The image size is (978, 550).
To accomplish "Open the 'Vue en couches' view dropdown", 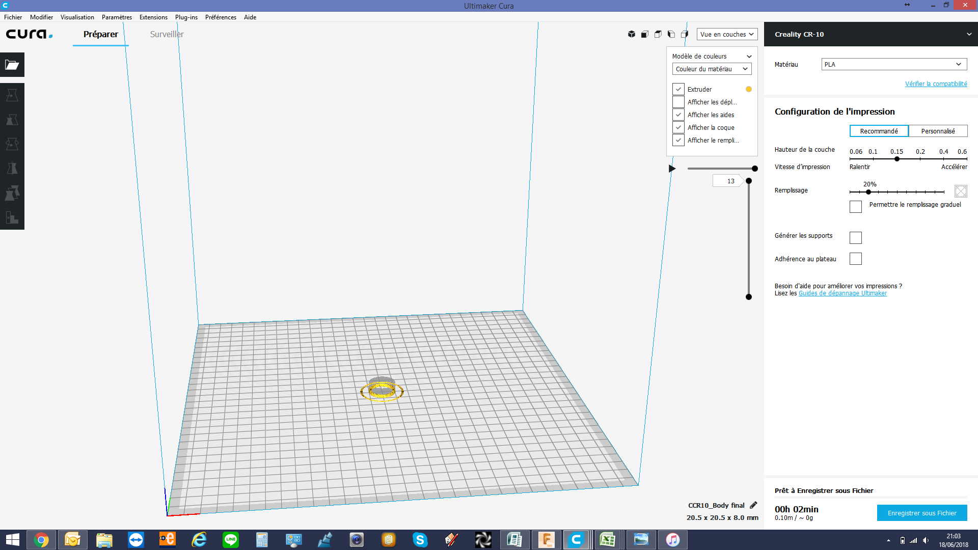I will tap(727, 34).
